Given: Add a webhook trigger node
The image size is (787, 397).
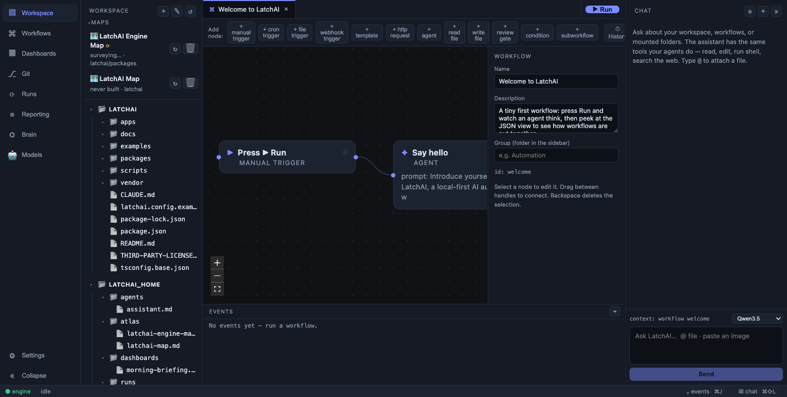Looking at the screenshot, I should [332, 32].
